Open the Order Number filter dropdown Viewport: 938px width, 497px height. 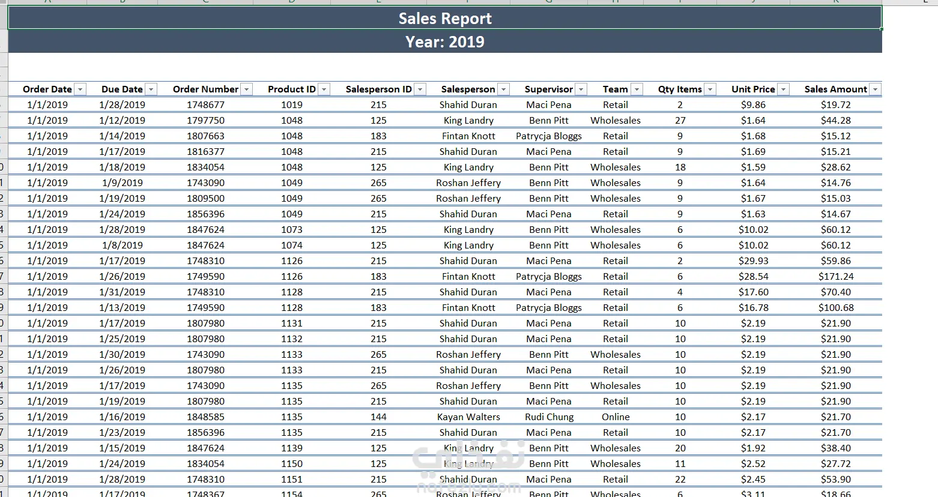247,89
